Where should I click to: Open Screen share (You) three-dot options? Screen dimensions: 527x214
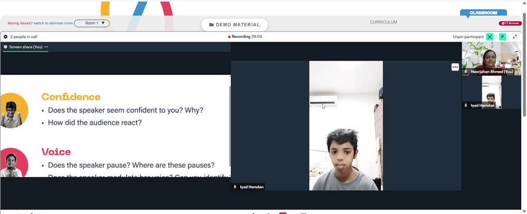(x=46, y=47)
